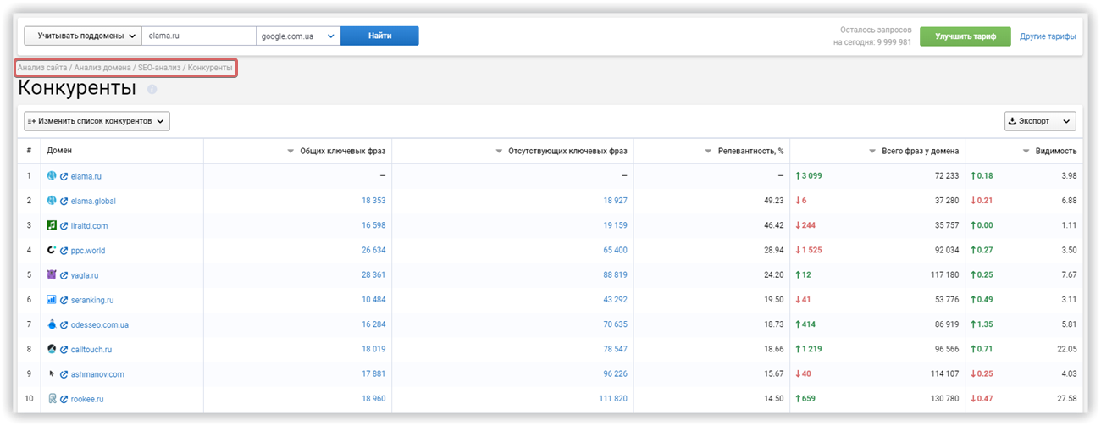Screen dimensions: 1101x426
Task: Click visibility value 27.58
Action: click(x=1067, y=399)
